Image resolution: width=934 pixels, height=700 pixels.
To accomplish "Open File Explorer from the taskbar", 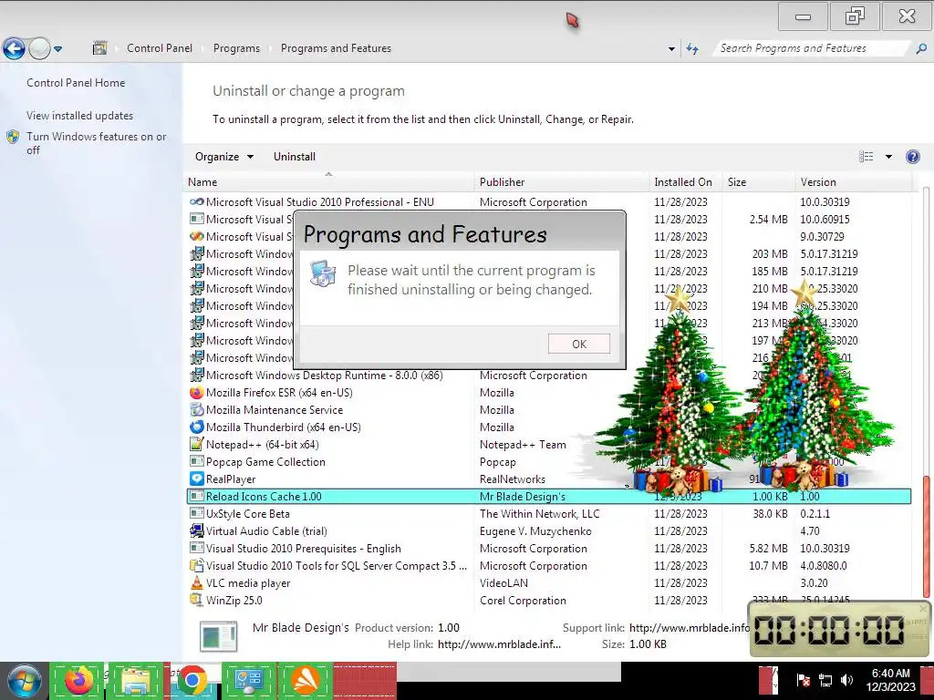I will tap(136, 681).
